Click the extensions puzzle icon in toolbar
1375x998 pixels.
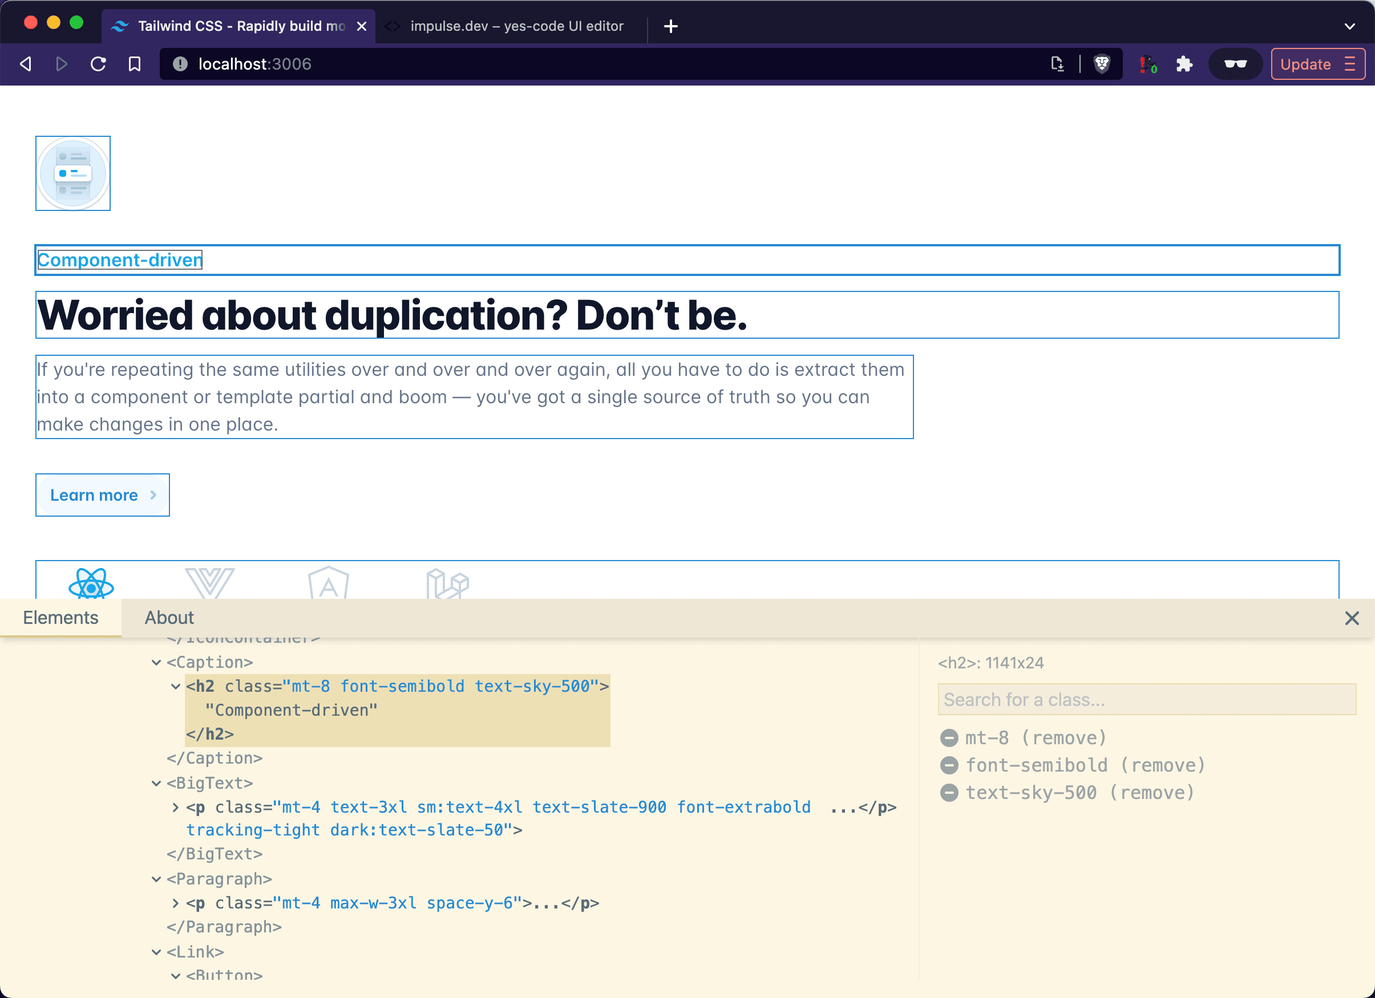(x=1186, y=64)
